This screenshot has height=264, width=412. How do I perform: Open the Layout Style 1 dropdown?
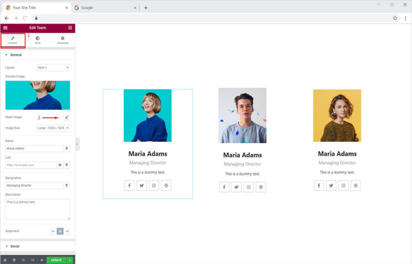click(x=53, y=68)
